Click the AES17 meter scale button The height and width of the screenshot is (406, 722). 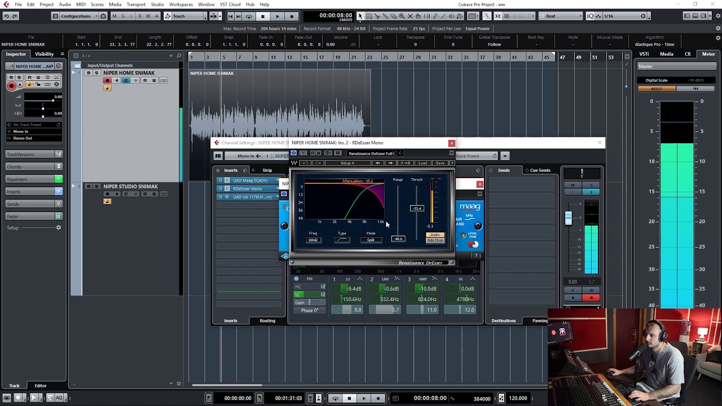pos(657,89)
